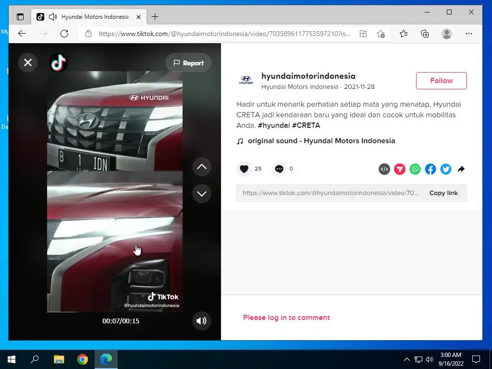Open original sound - Hyundai Motors Indonesia
This screenshot has height=369, width=492.
tap(321, 141)
